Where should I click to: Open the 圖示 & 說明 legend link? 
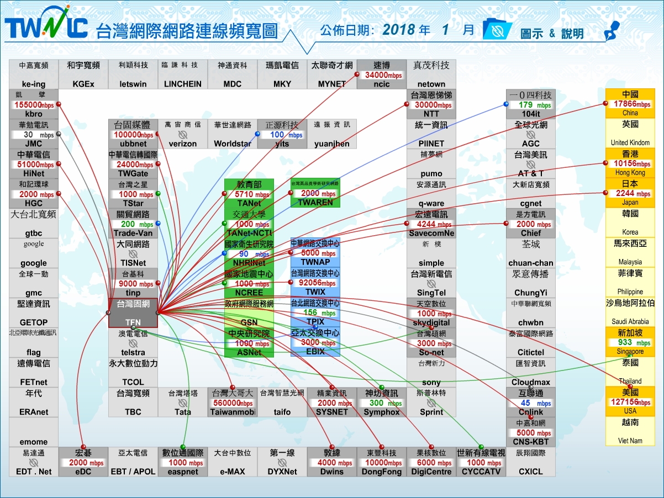tap(552, 33)
